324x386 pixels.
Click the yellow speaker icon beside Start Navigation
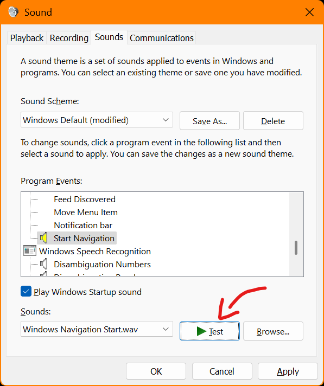[43, 238]
